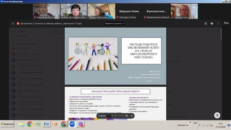Open help via the question mark button
This screenshot has height=130, width=231.
pos(217,115)
